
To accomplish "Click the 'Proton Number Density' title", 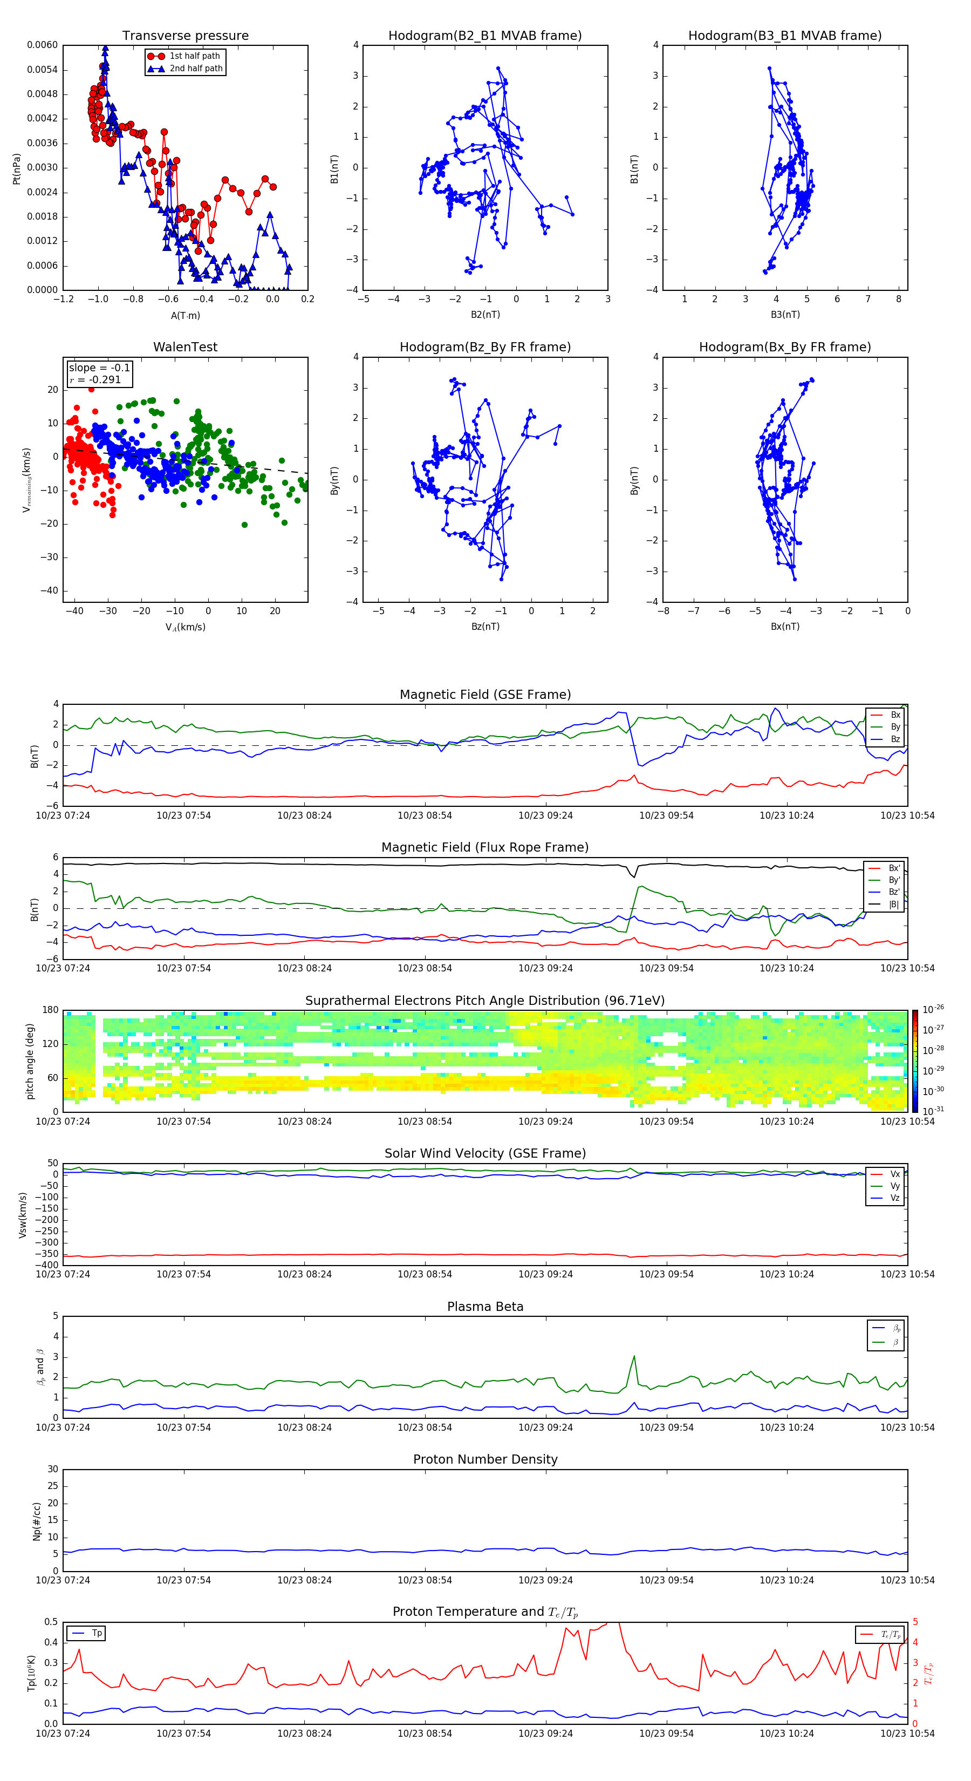I will click(x=485, y=1459).
